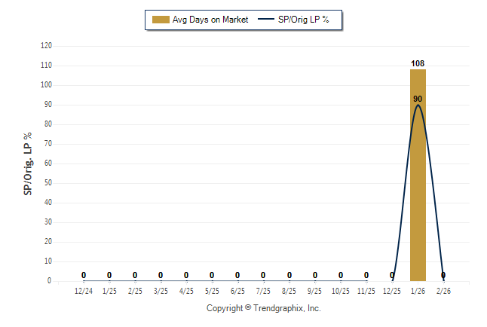Select the 12/24 x-axis label
The image size is (487, 327).
click(x=84, y=290)
